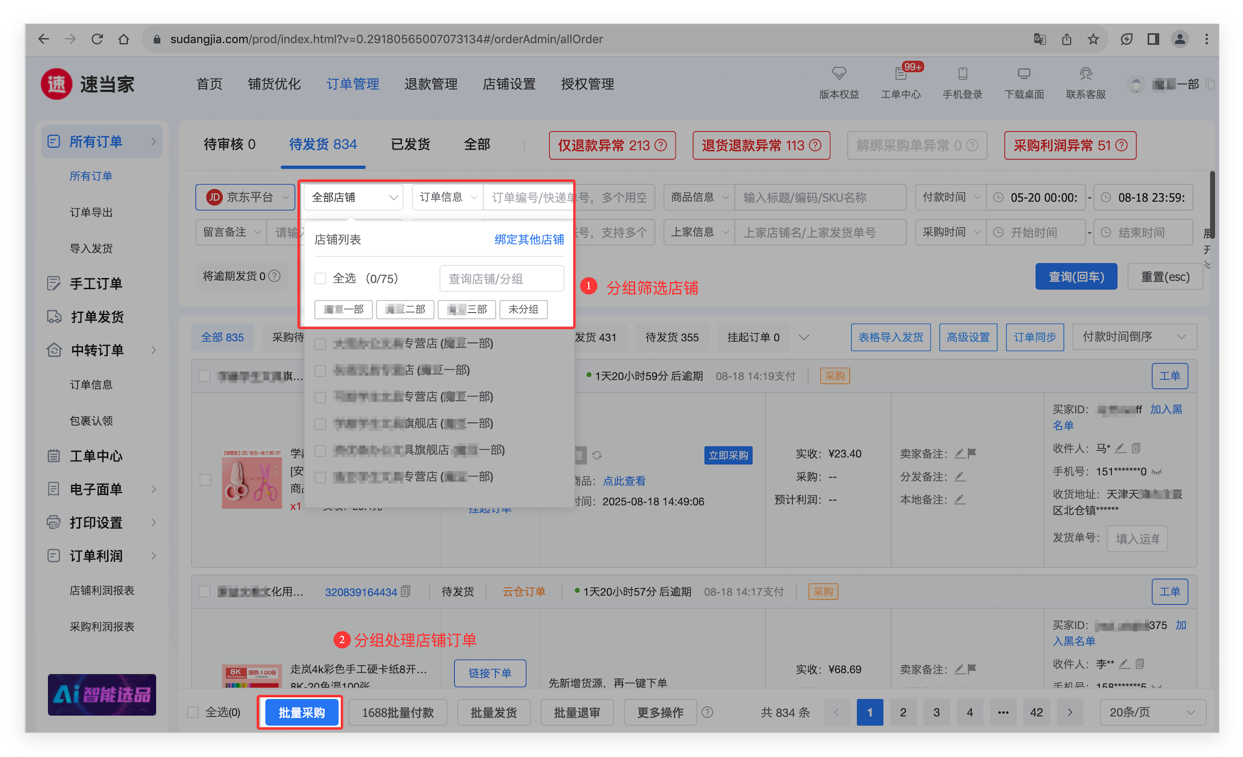Screen dimensions: 1243x757
Task: Click the browser bookmark star icon
Action: click(x=1093, y=39)
